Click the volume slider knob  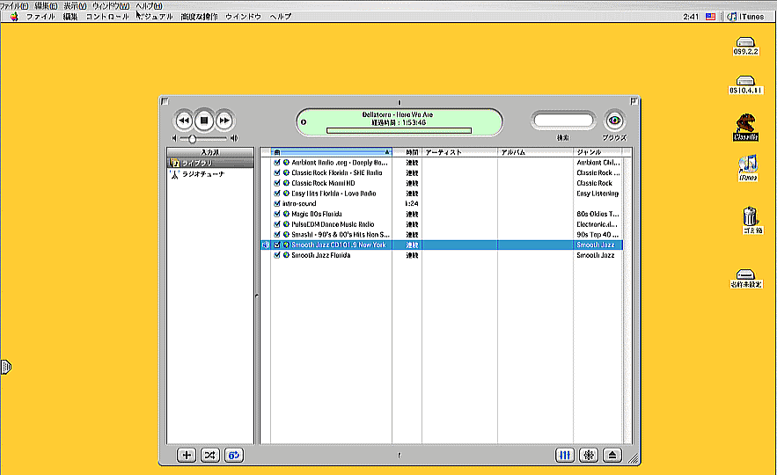[x=193, y=138]
